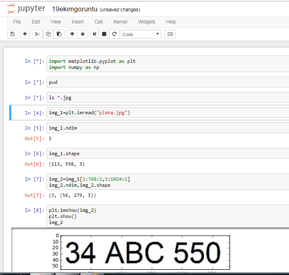Rename the notebook title 19ekimgoruntu
The image size is (289, 275).
click(75, 9)
